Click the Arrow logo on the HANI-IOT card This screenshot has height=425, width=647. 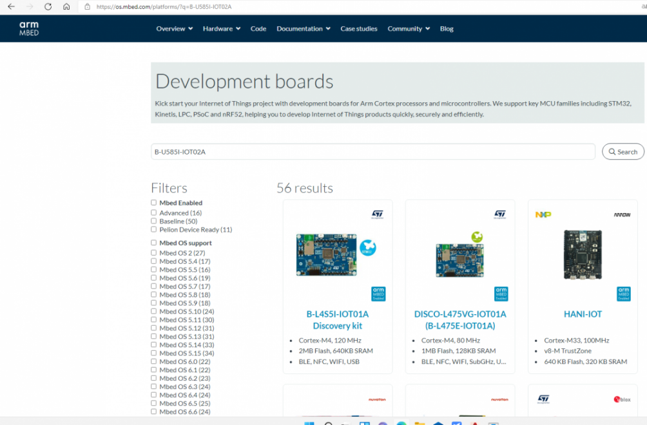pyautogui.click(x=623, y=215)
